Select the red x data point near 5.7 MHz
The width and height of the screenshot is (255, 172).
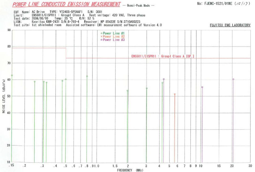tap(175, 94)
